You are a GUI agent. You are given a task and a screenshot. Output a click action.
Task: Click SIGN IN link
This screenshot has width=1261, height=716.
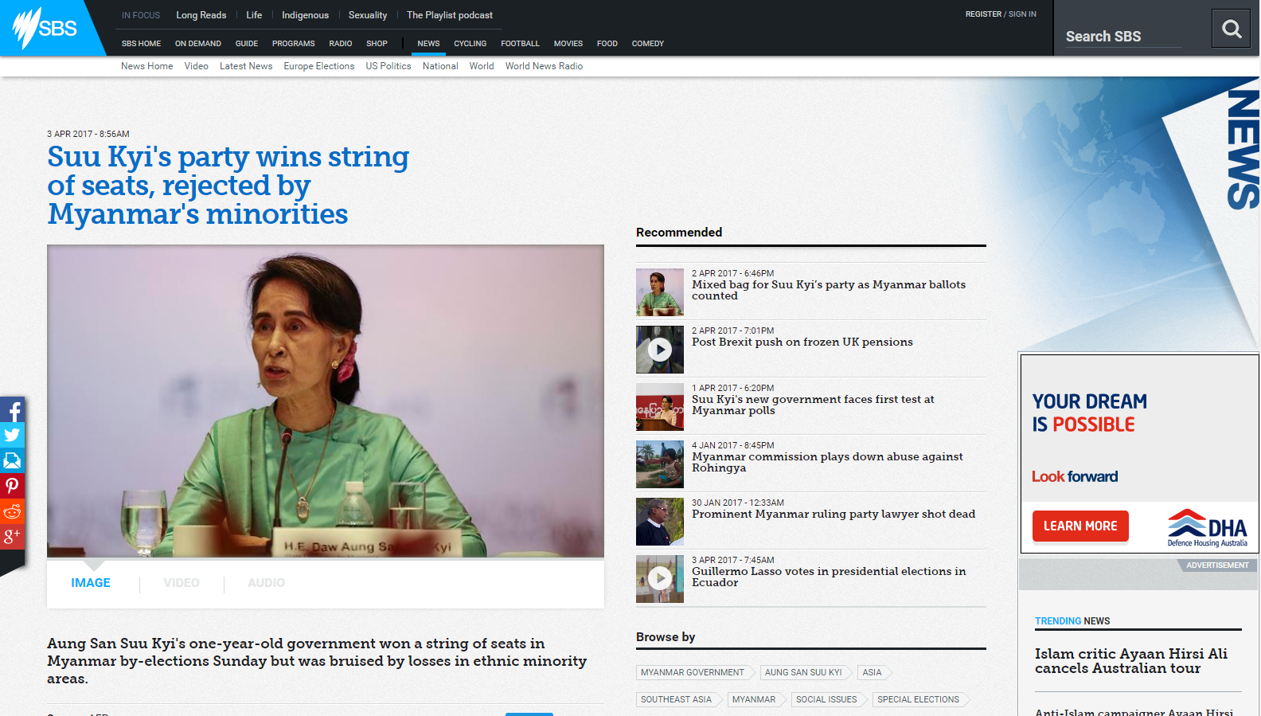[x=1022, y=14]
